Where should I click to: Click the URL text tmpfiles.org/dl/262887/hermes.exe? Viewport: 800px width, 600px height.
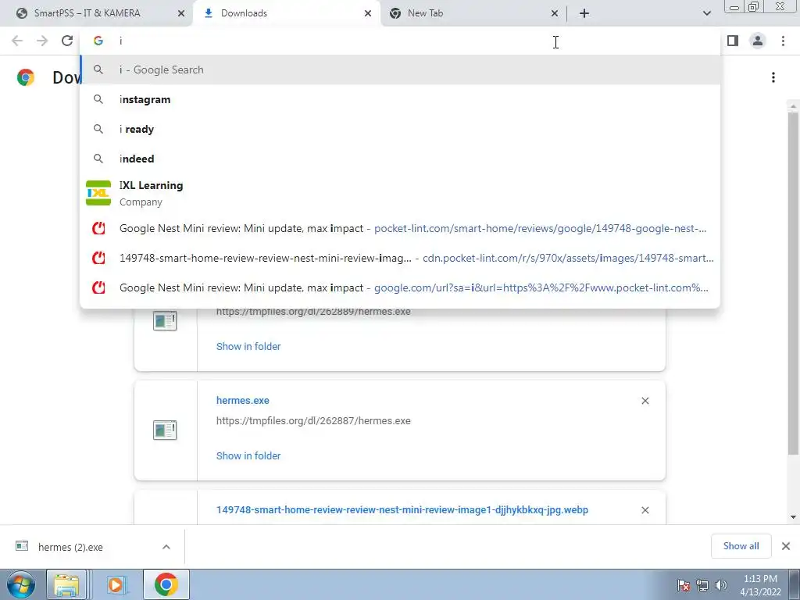tap(313, 421)
